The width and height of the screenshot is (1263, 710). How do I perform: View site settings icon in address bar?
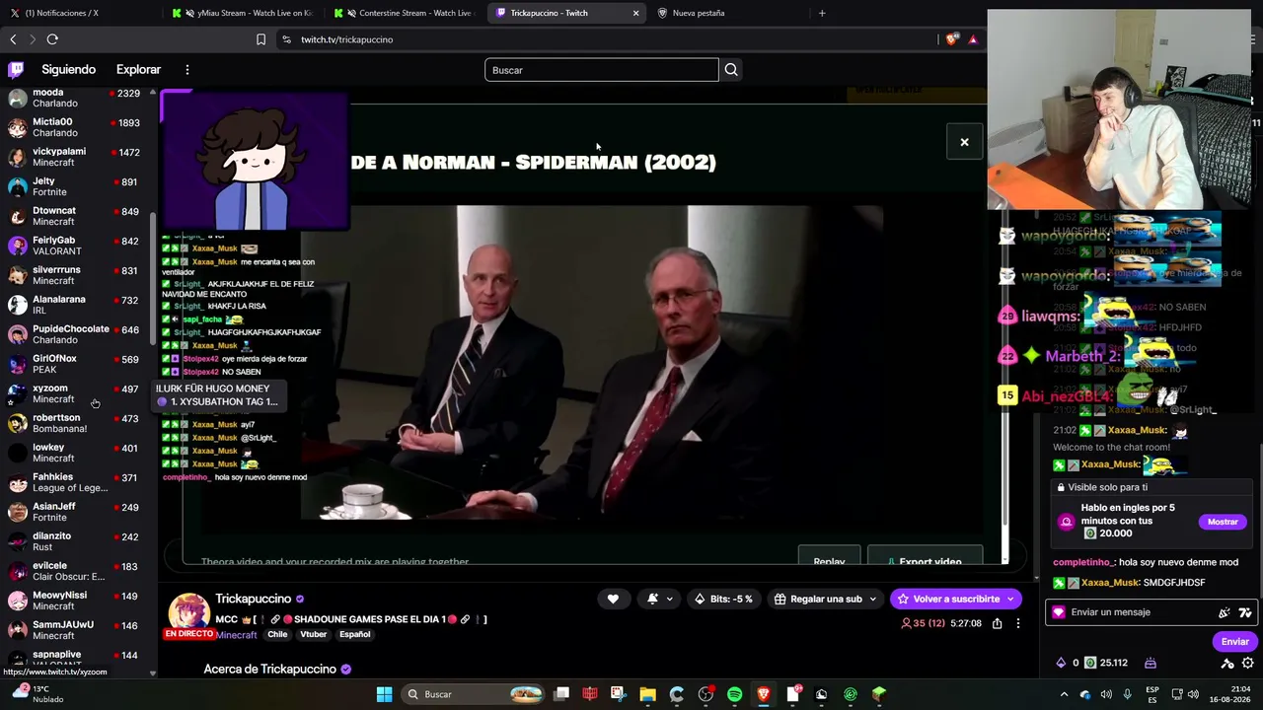click(286, 39)
